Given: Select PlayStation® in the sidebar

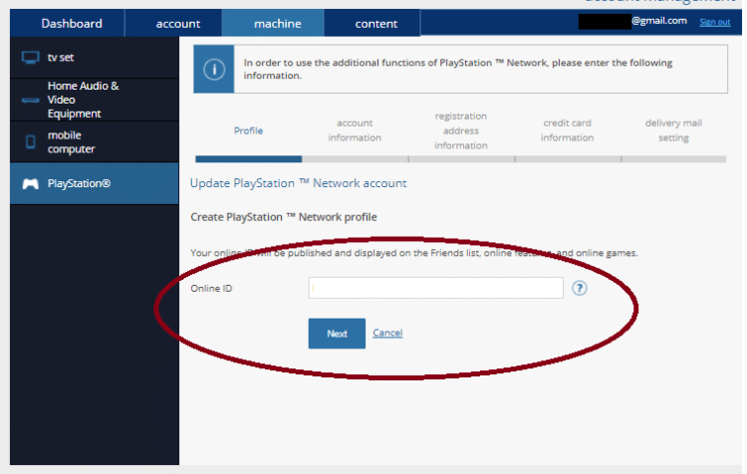Looking at the screenshot, I should [x=95, y=183].
